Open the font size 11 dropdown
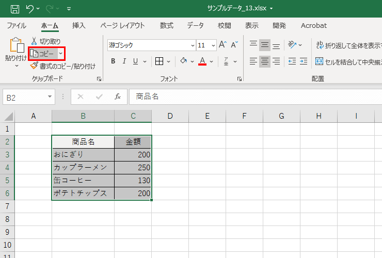The image size is (382, 258). pos(213,45)
